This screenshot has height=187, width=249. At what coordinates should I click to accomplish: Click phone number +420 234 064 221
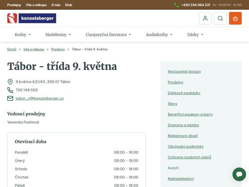[x=196, y=5]
